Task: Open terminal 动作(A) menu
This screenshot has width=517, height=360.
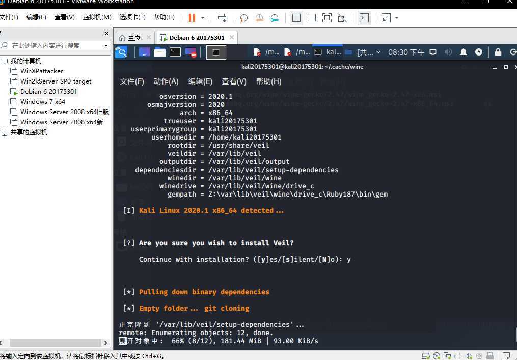Action: pos(166,81)
